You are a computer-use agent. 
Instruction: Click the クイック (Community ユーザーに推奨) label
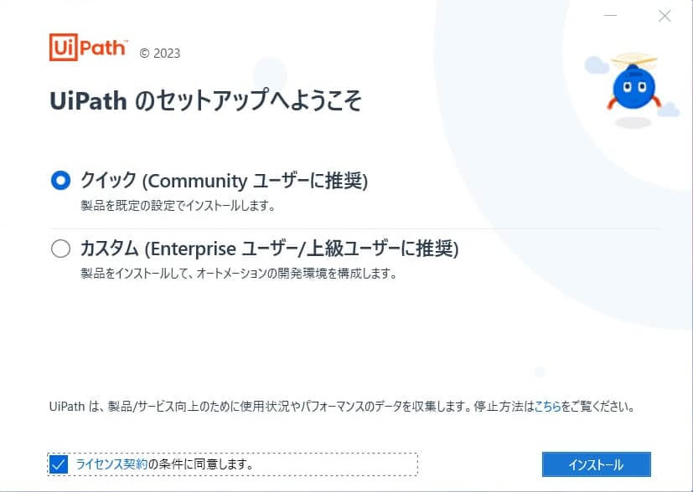[224, 181]
